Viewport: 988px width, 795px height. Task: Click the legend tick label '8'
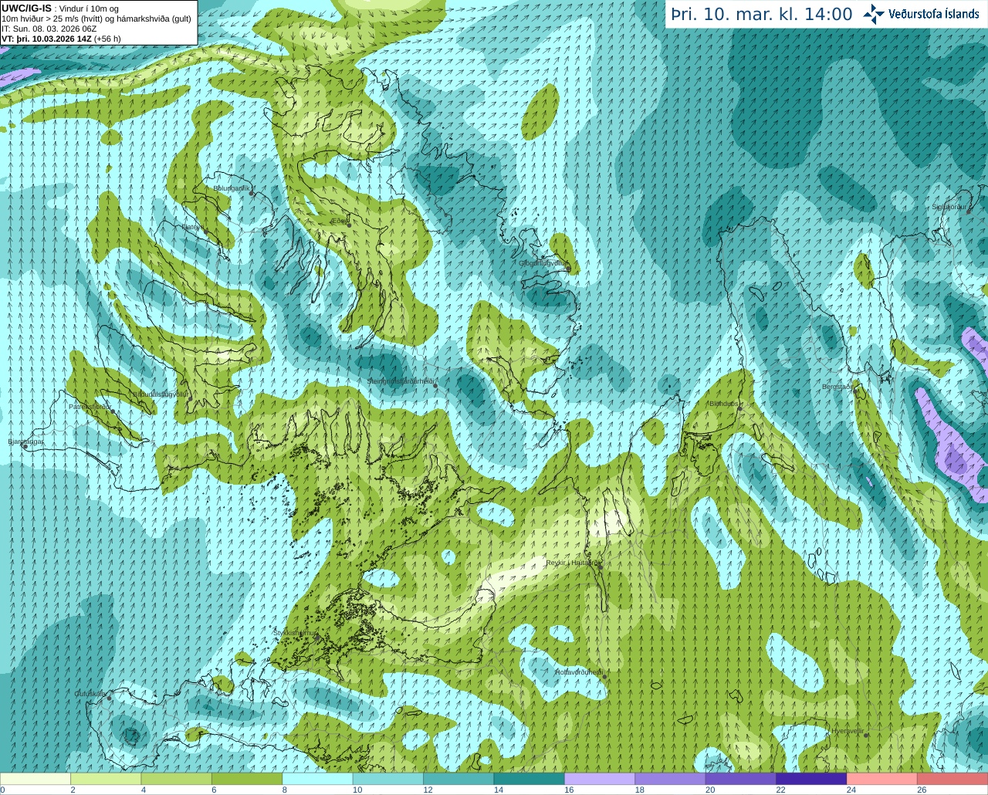[285, 790]
